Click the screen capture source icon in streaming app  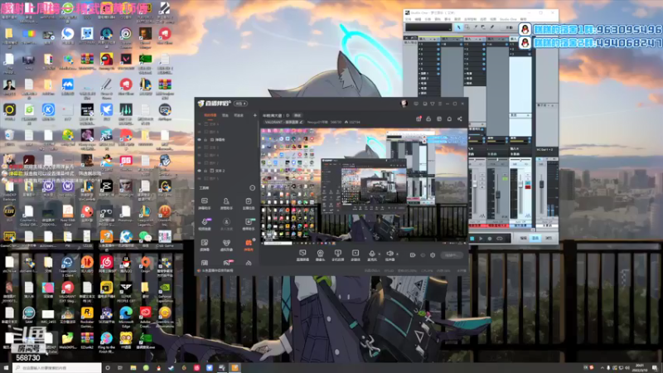(302, 253)
